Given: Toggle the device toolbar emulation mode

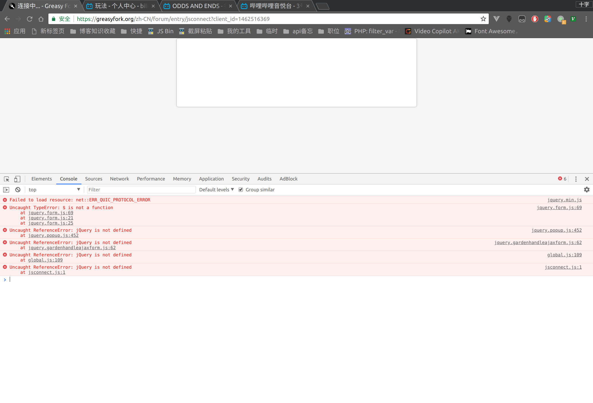Looking at the screenshot, I should (x=17, y=179).
